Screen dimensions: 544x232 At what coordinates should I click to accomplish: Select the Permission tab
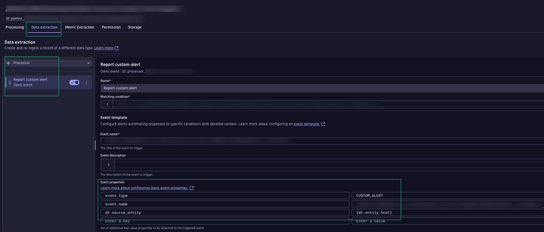111,27
